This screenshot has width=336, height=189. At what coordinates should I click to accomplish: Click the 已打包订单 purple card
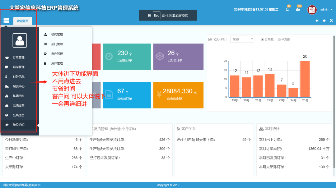tap(178, 57)
